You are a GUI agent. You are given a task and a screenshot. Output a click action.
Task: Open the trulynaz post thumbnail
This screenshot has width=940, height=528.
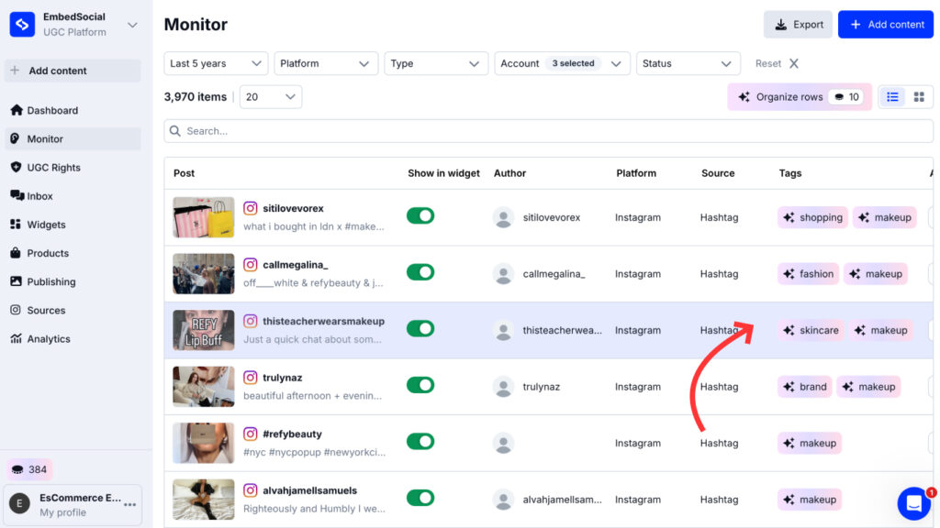pos(204,387)
